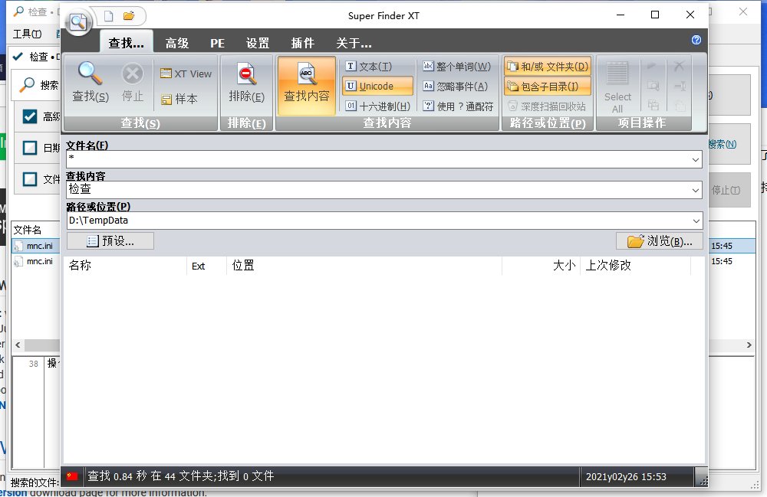This screenshot has height=497, width=767.
Task: Click the open-in-folder icon in 项目操作
Action: tap(653, 87)
